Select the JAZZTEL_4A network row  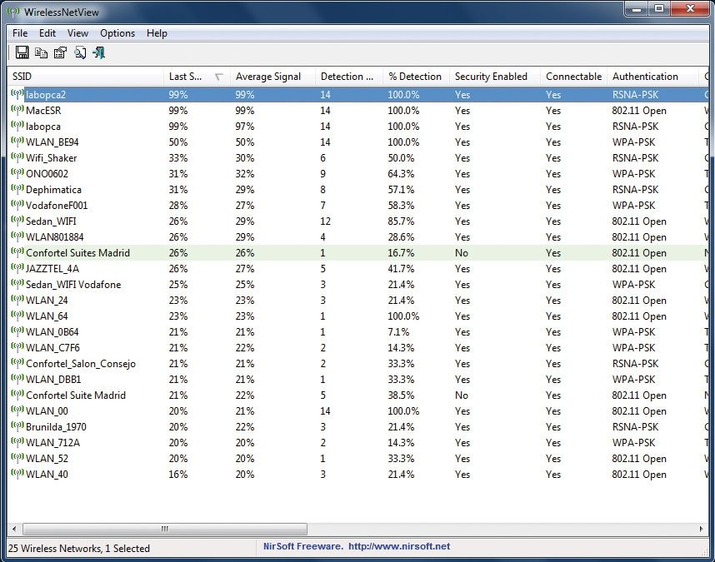(x=357, y=269)
